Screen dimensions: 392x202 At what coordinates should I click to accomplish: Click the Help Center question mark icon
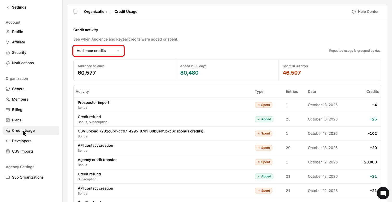354,11
